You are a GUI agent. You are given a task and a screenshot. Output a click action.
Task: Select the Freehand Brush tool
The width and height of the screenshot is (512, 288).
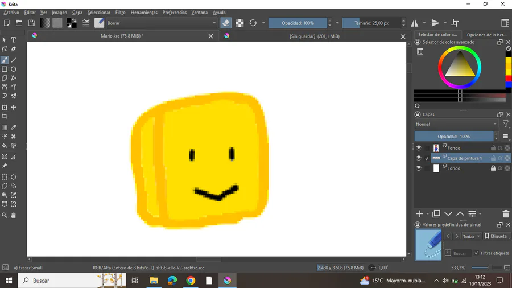5,60
